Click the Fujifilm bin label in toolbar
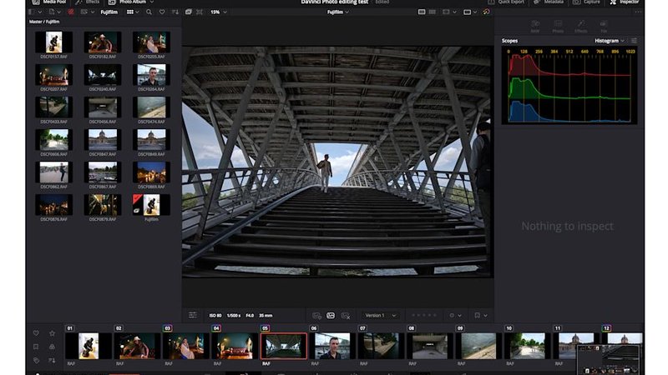668x375 pixels. click(x=109, y=12)
